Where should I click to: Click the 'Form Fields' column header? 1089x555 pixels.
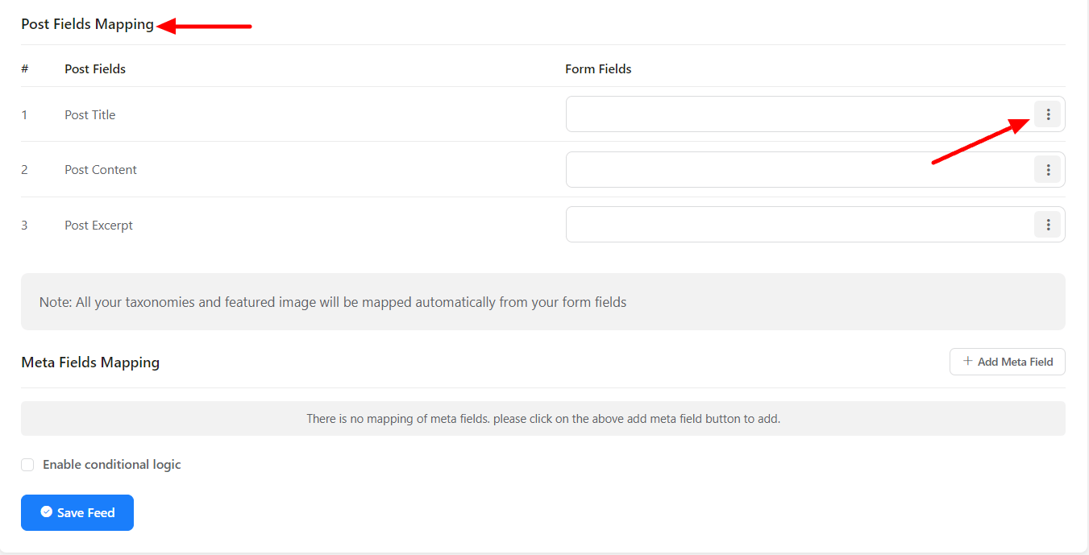point(598,69)
